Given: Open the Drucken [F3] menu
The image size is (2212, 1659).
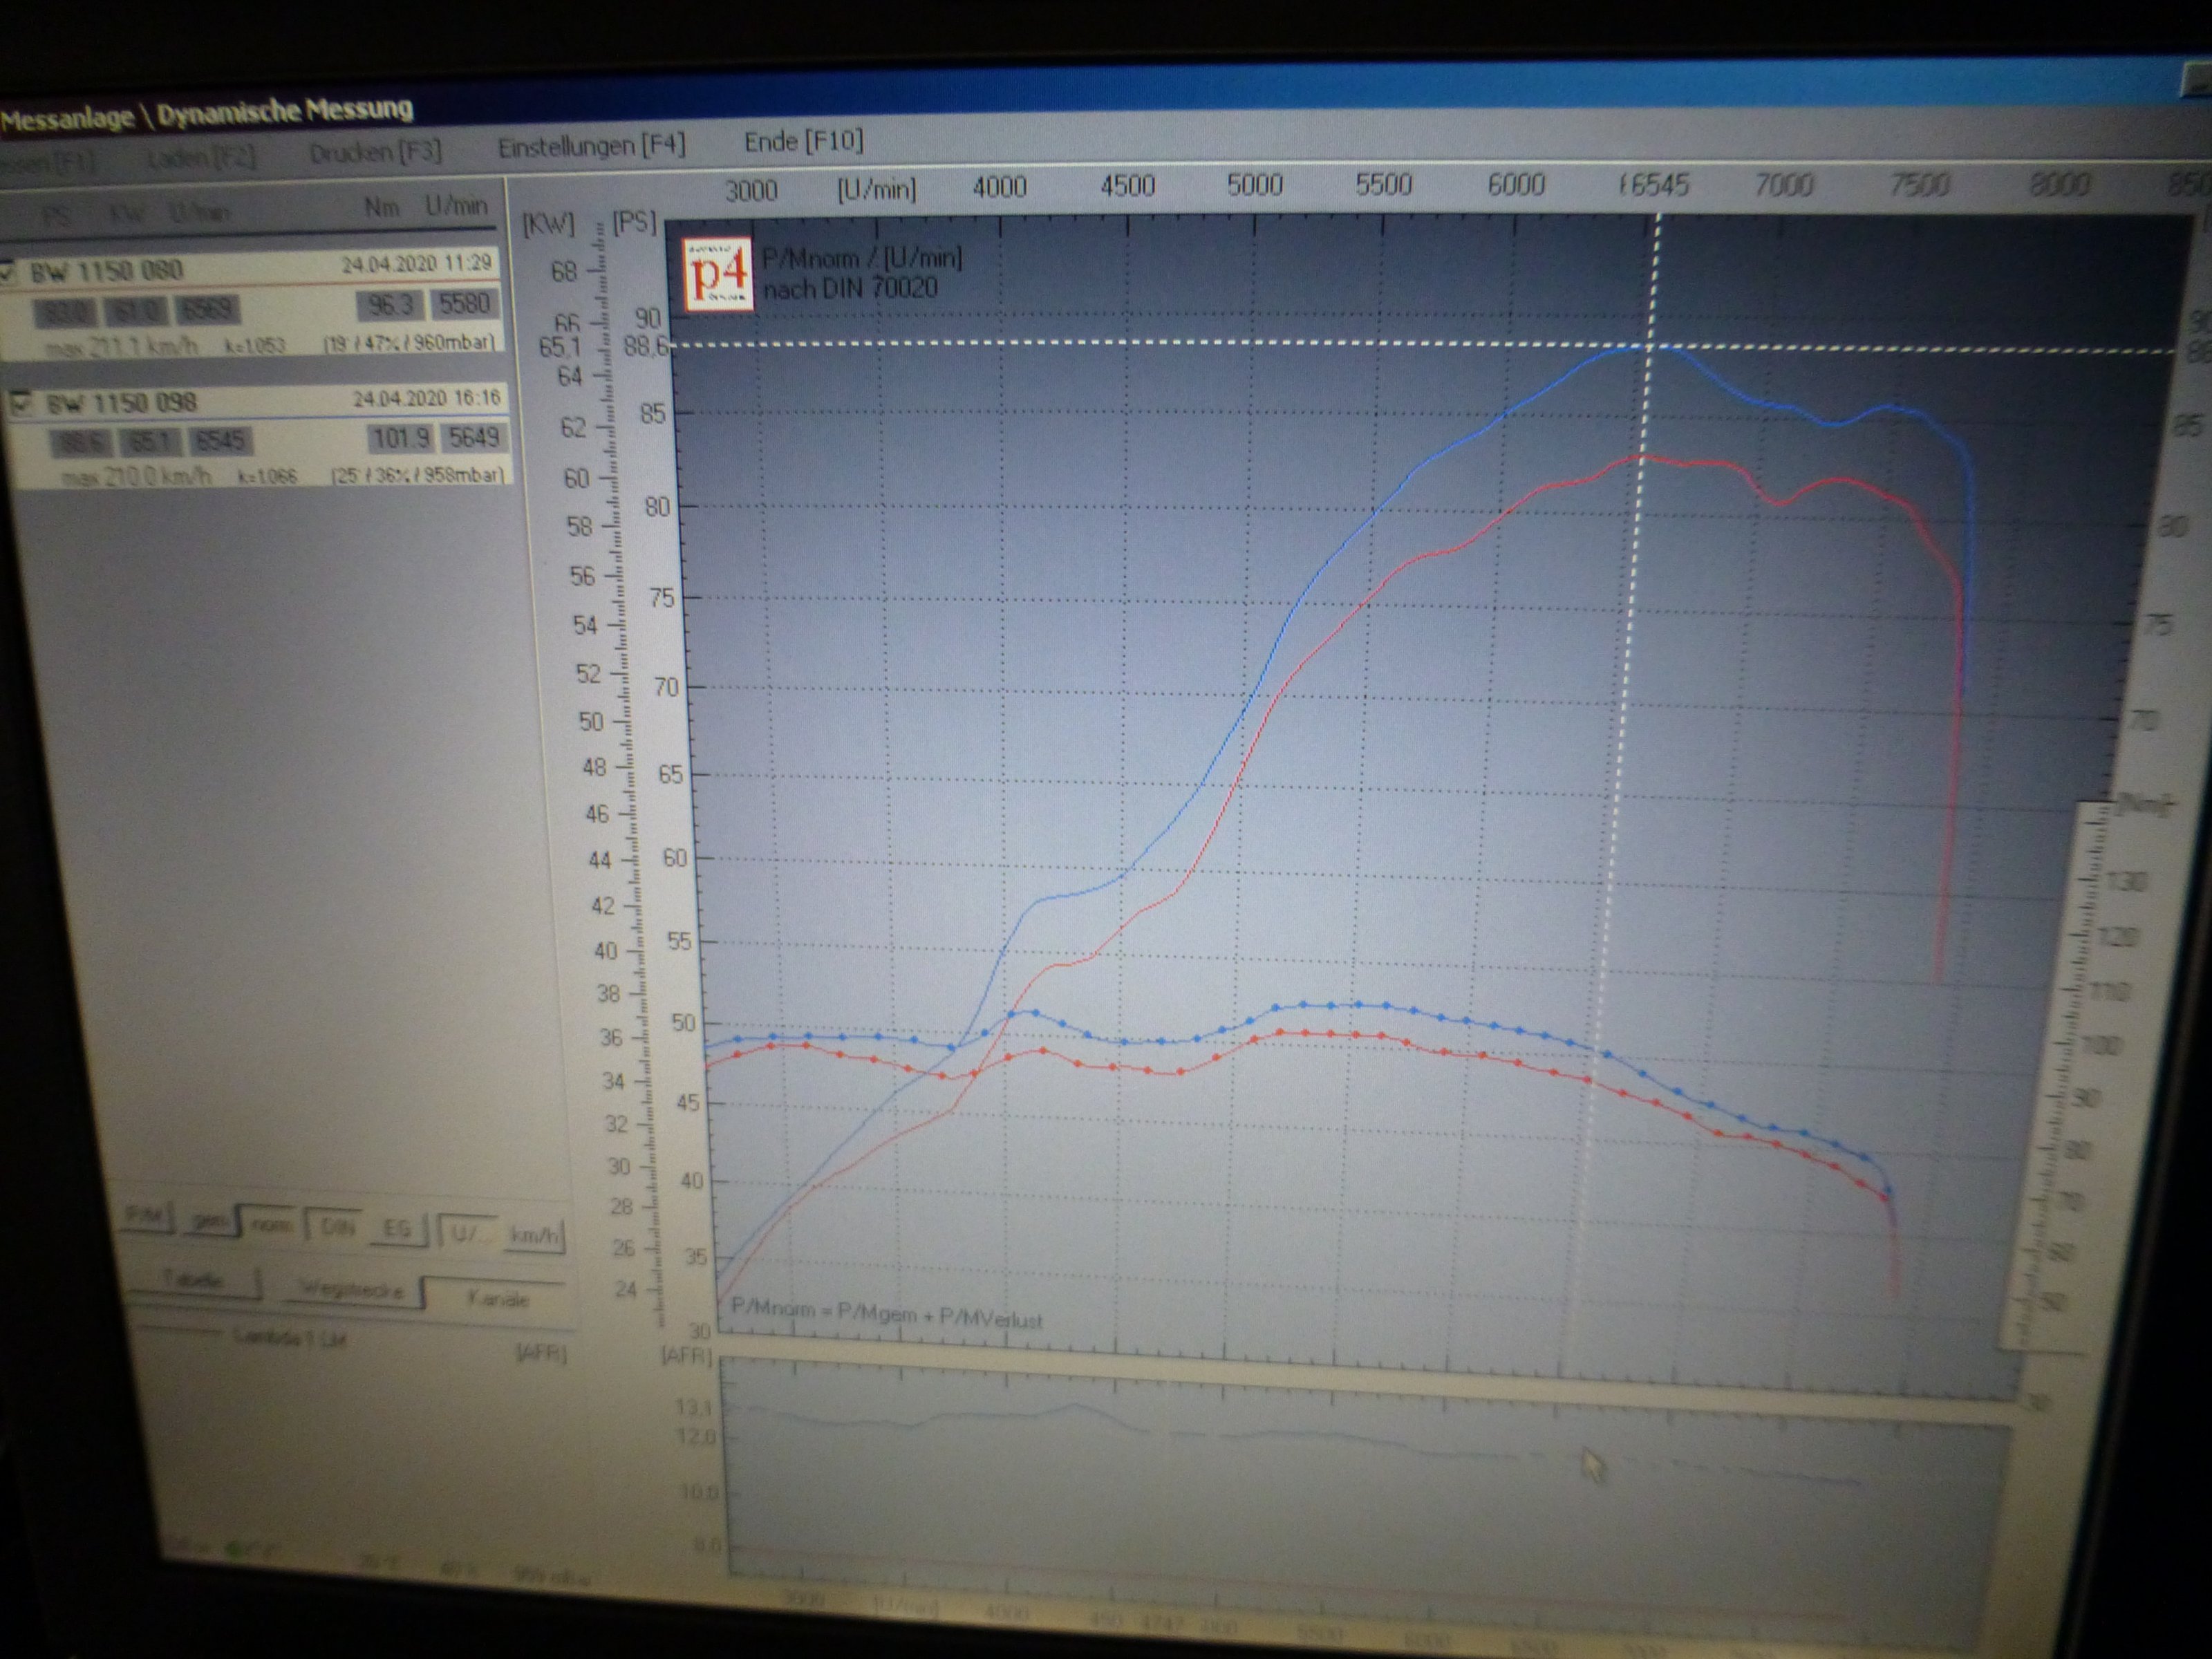Looking at the screenshot, I should click(x=375, y=152).
